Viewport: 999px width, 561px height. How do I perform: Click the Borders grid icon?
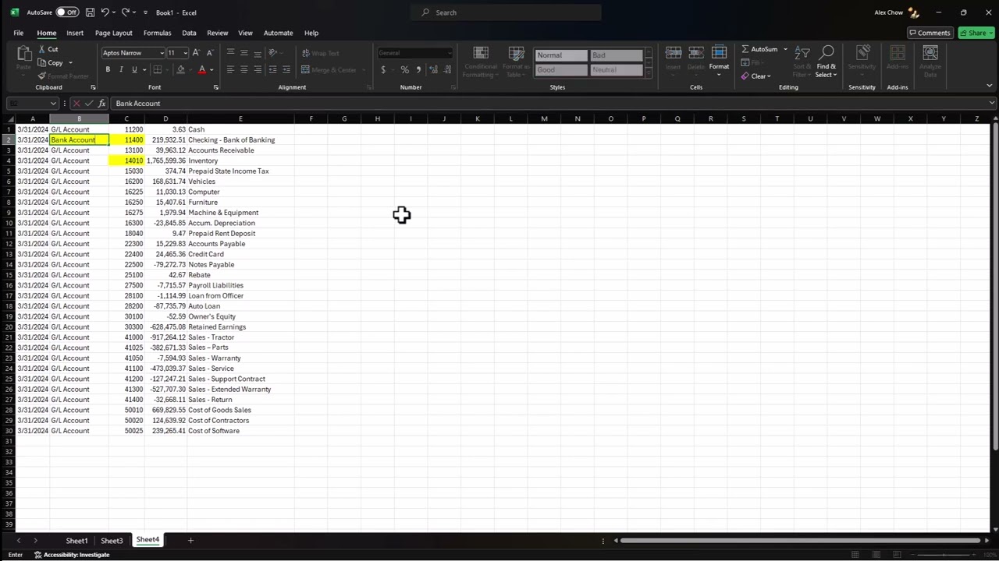[157, 69]
